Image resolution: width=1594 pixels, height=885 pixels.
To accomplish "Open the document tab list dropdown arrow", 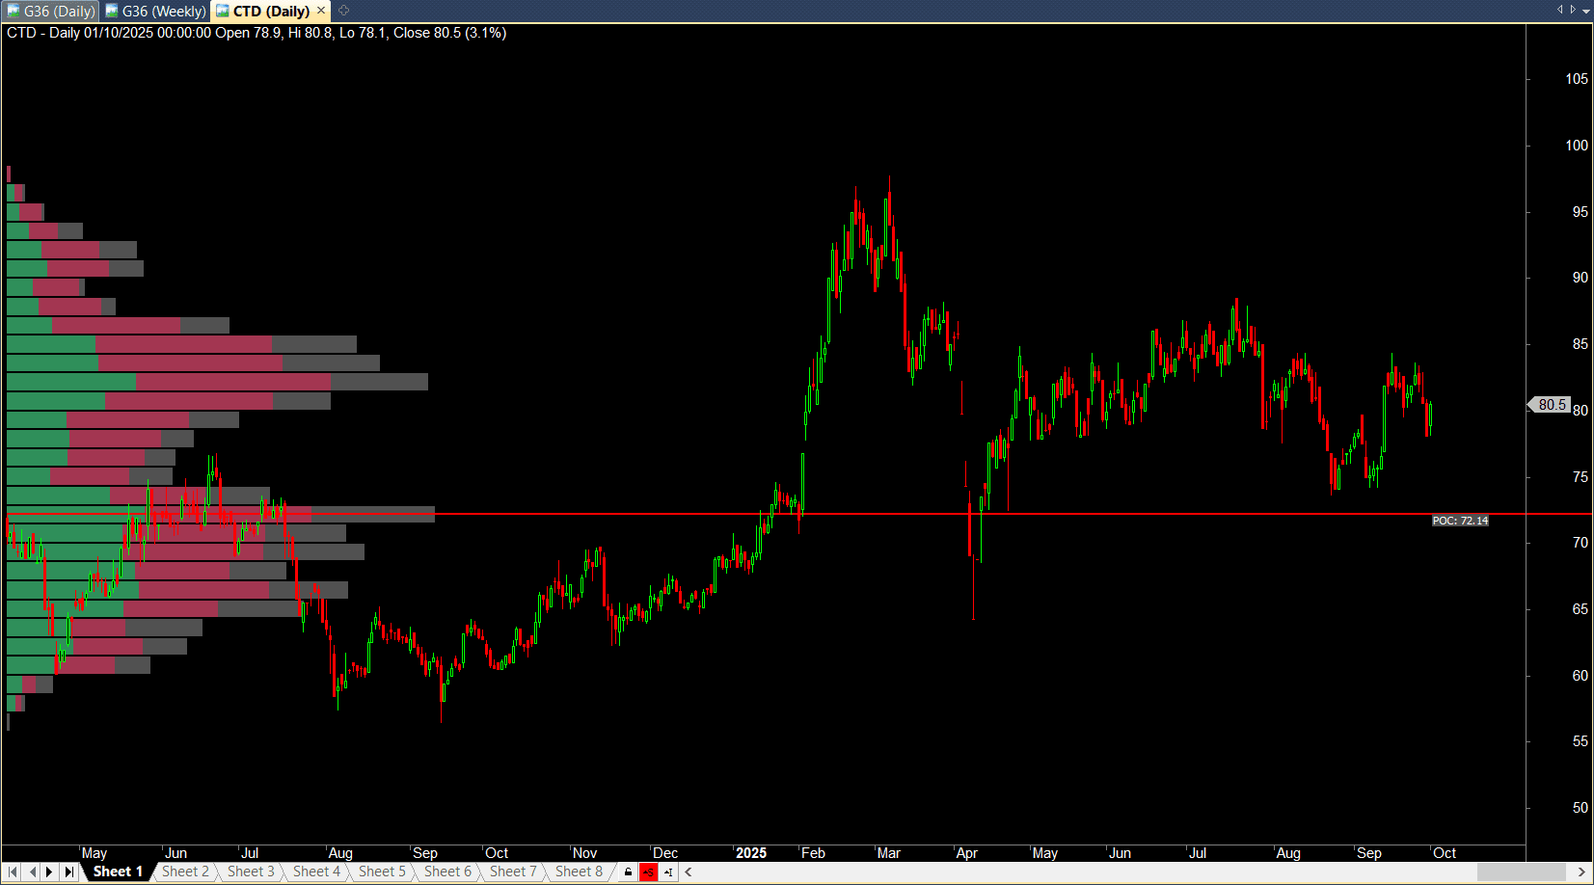I will click(1586, 12).
